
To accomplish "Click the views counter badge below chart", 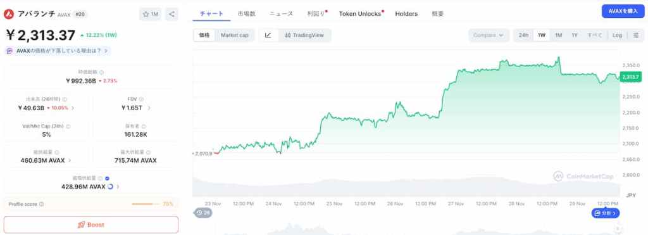I will (x=203, y=213).
